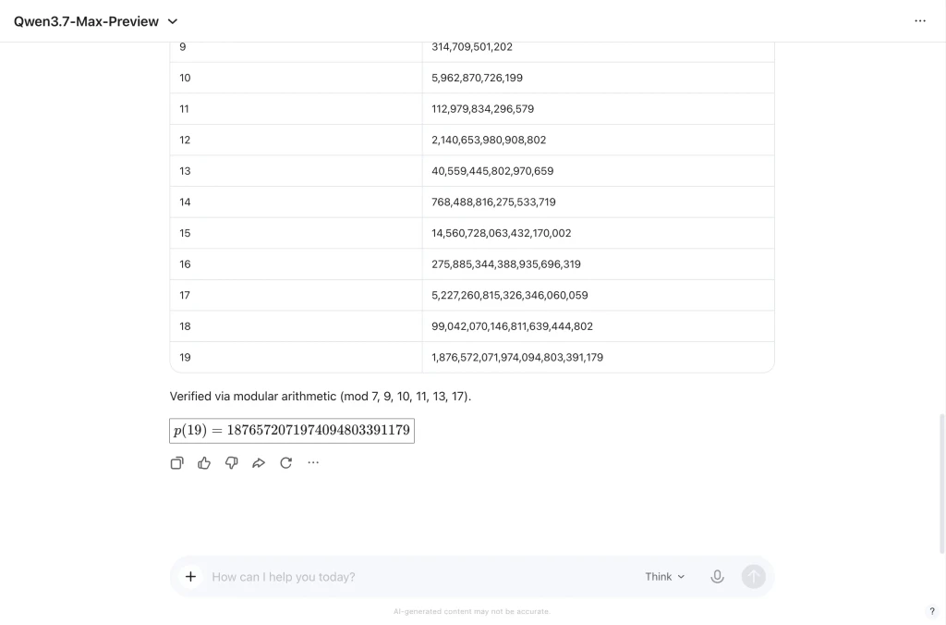Open top-right three-dot menu
The image size is (946, 625).
[920, 21]
